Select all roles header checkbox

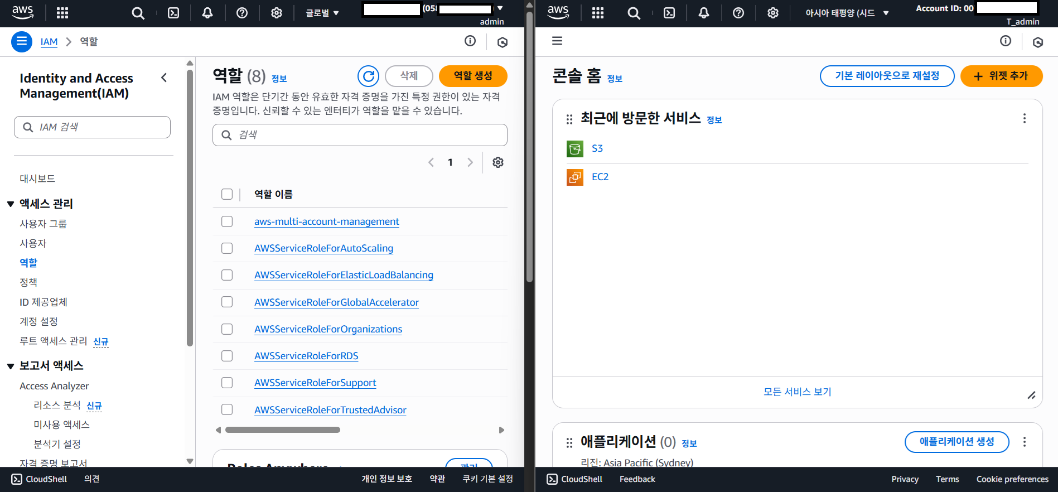227,194
